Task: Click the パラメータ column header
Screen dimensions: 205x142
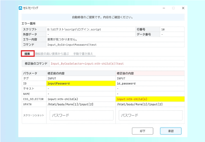Action: coord(34,73)
